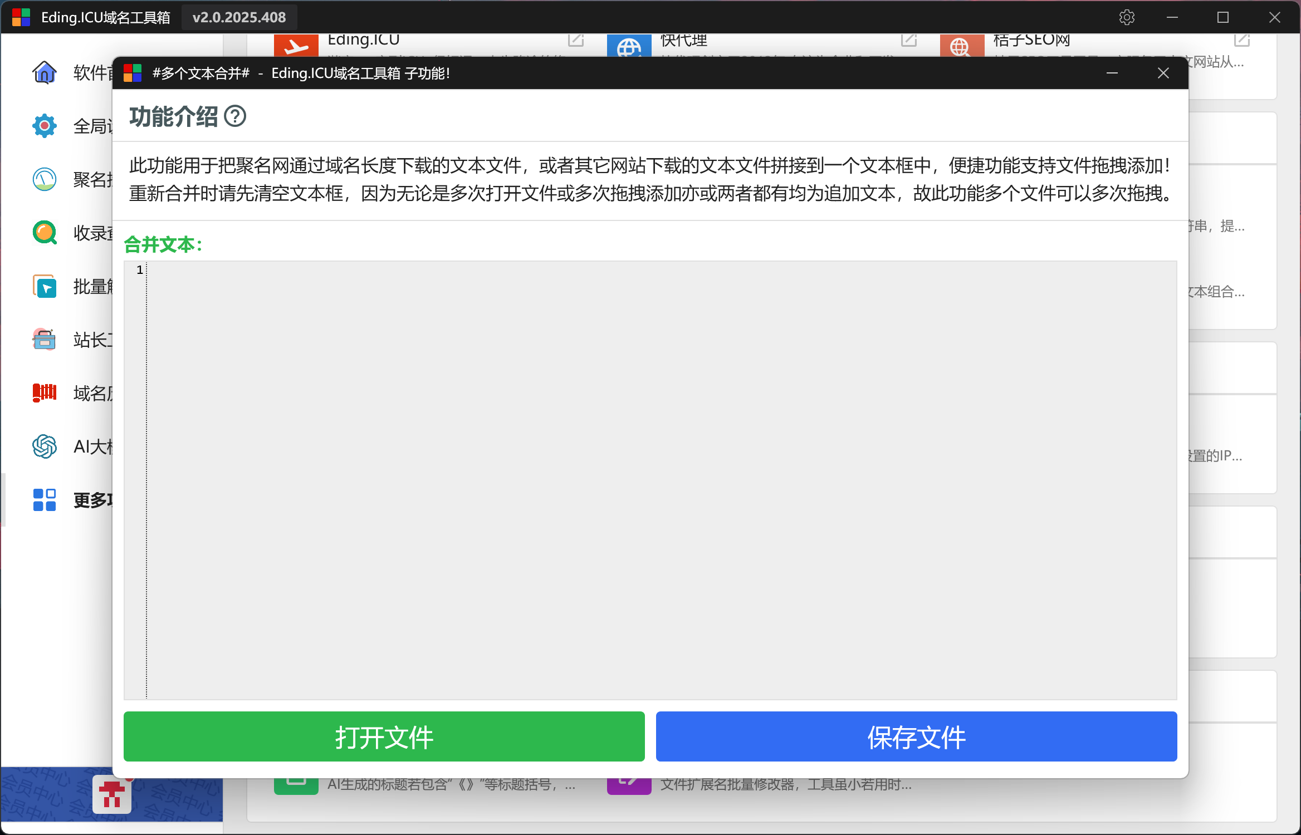The height and width of the screenshot is (835, 1301).
Task: Open the 快代理 card external link icon
Action: coord(909,40)
